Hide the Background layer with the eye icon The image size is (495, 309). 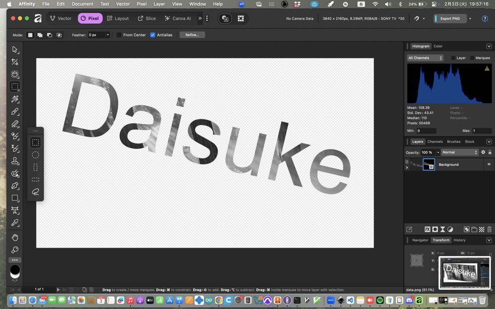click(x=489, y=165)
